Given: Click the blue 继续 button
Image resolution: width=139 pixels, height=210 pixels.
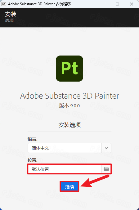Looking at the screenshot, I should coord(69,186).
